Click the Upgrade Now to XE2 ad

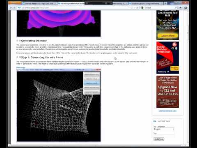(167, 92)
